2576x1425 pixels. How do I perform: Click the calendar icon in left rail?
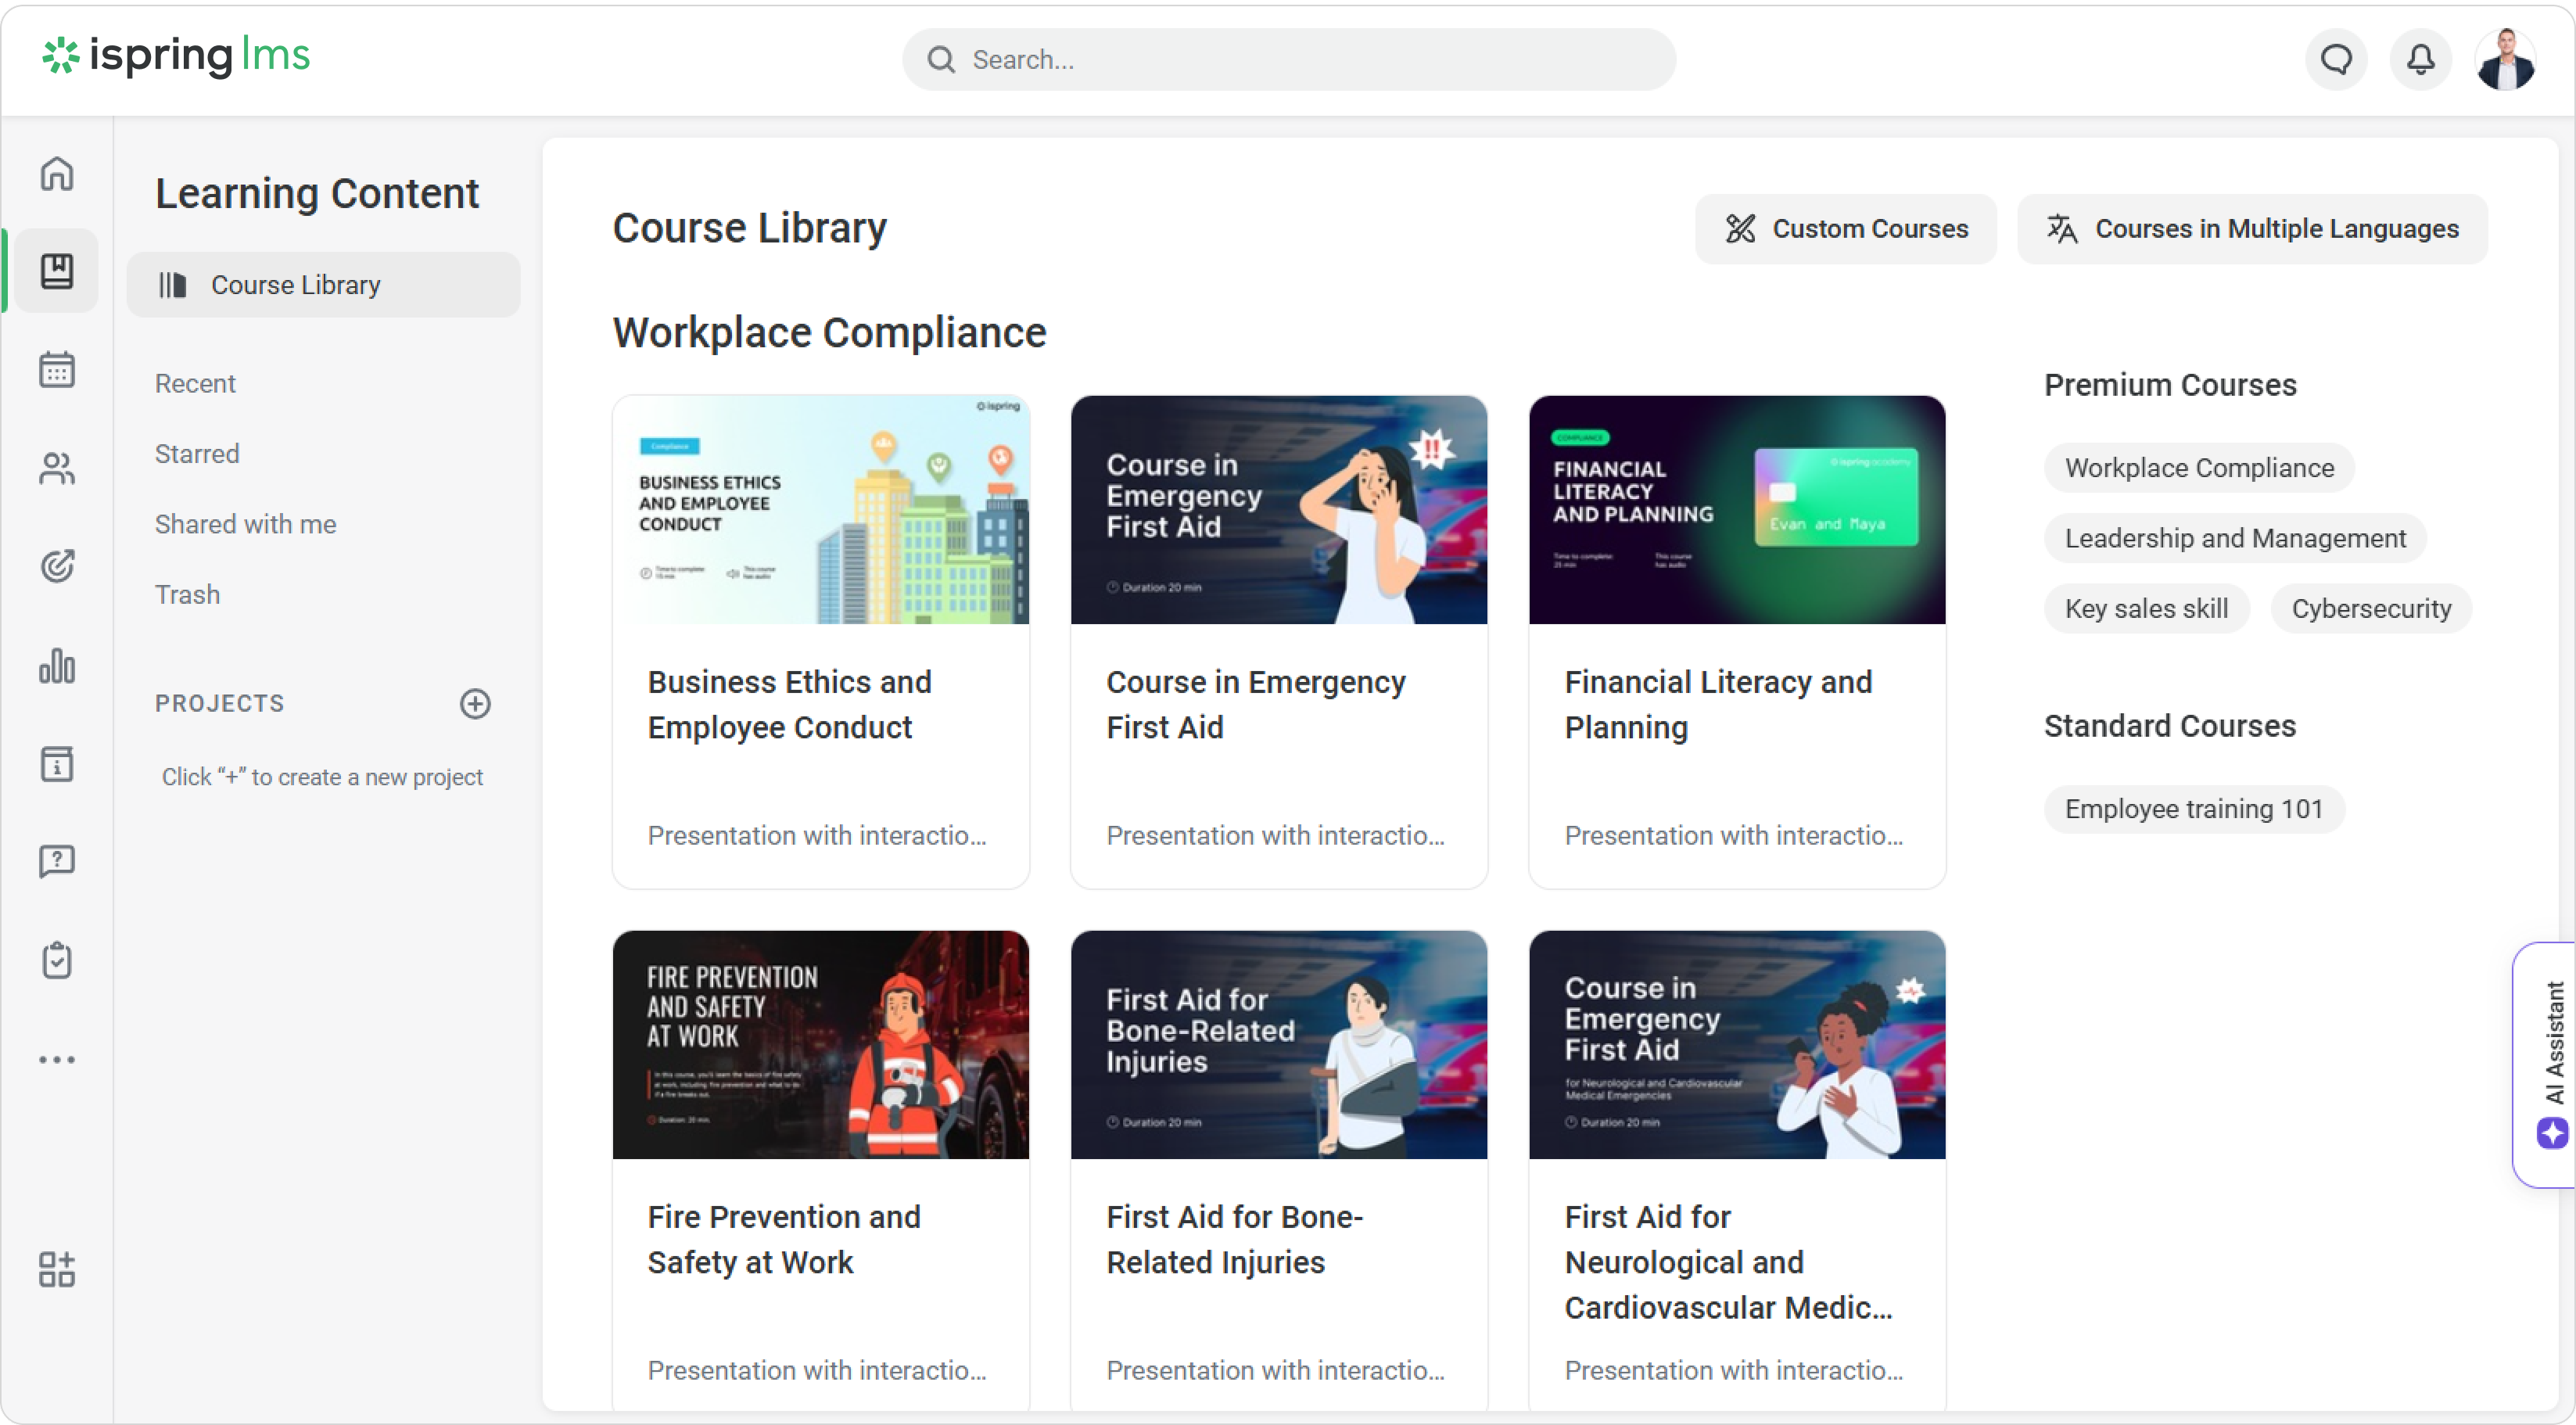[x=57, y=369]
